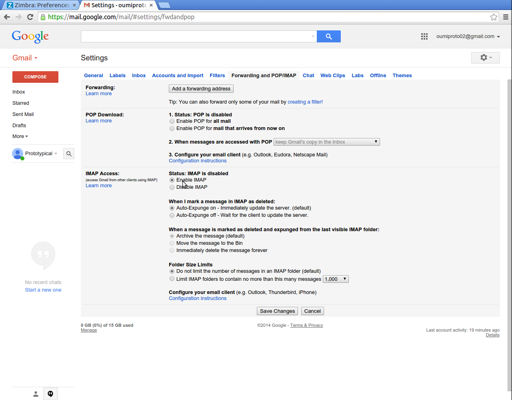Switch to the General settings tab
This screenshot has width=512, height=400.
coord(93,76)
